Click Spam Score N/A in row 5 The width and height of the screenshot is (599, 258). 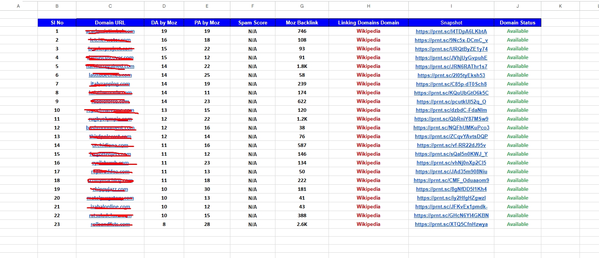(x=253, y=66)
